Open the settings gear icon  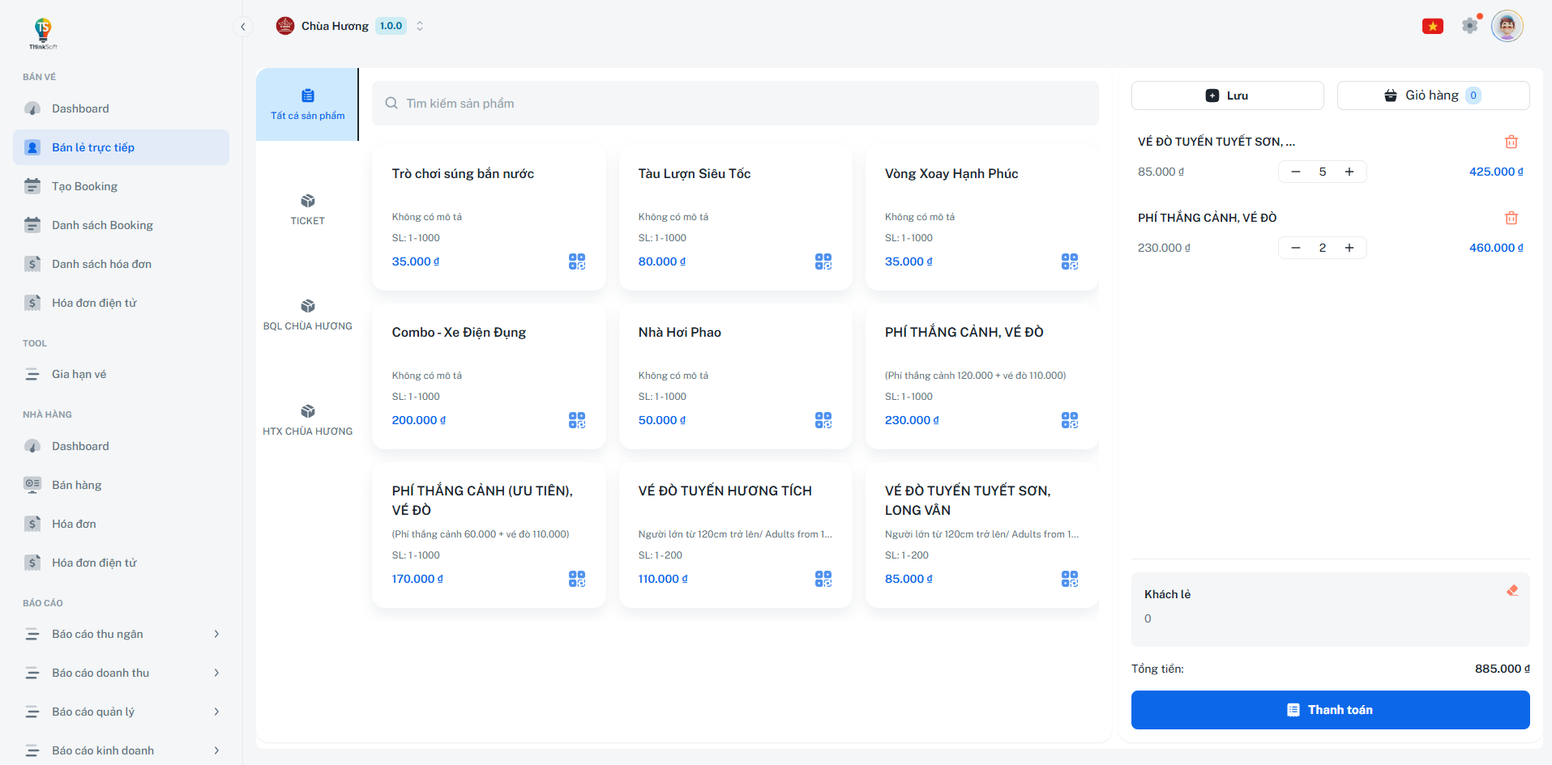(x=1469, y=26)
